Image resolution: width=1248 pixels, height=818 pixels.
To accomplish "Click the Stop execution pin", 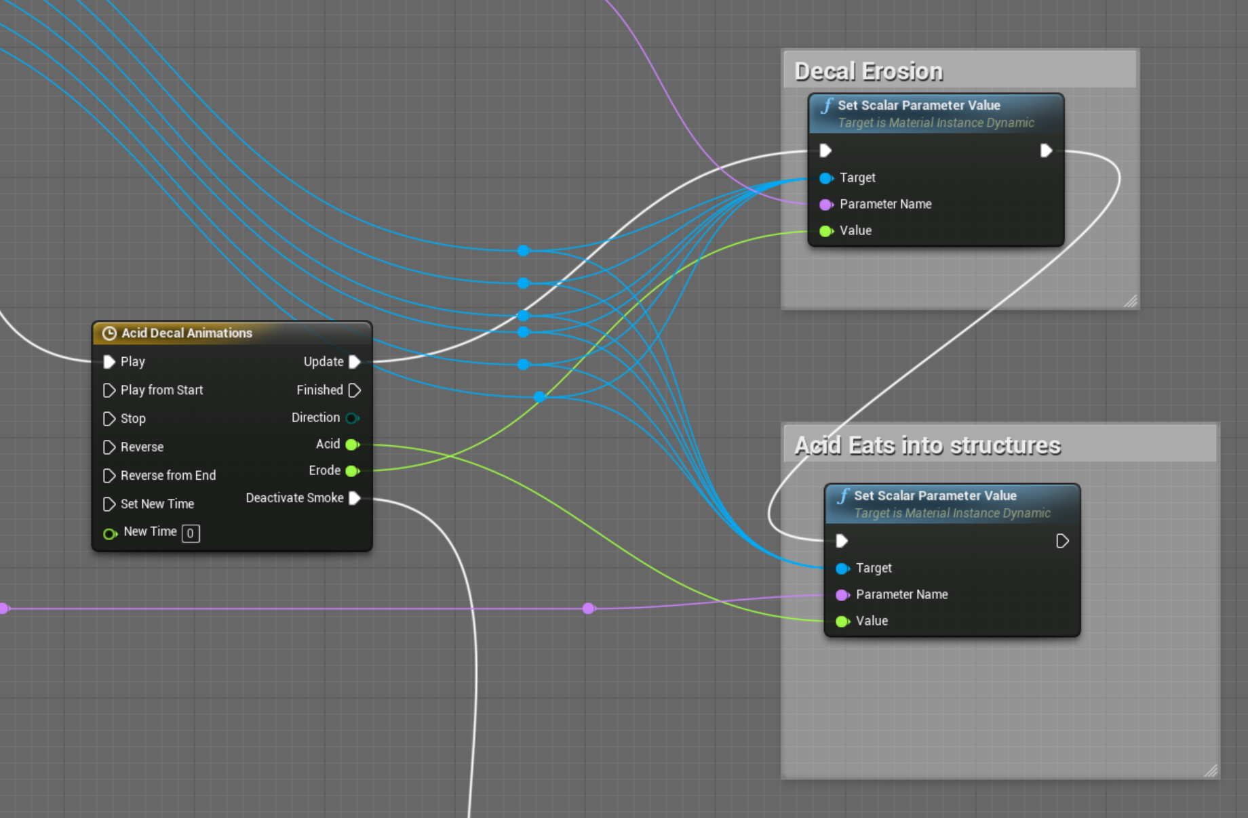I will 109,419.
